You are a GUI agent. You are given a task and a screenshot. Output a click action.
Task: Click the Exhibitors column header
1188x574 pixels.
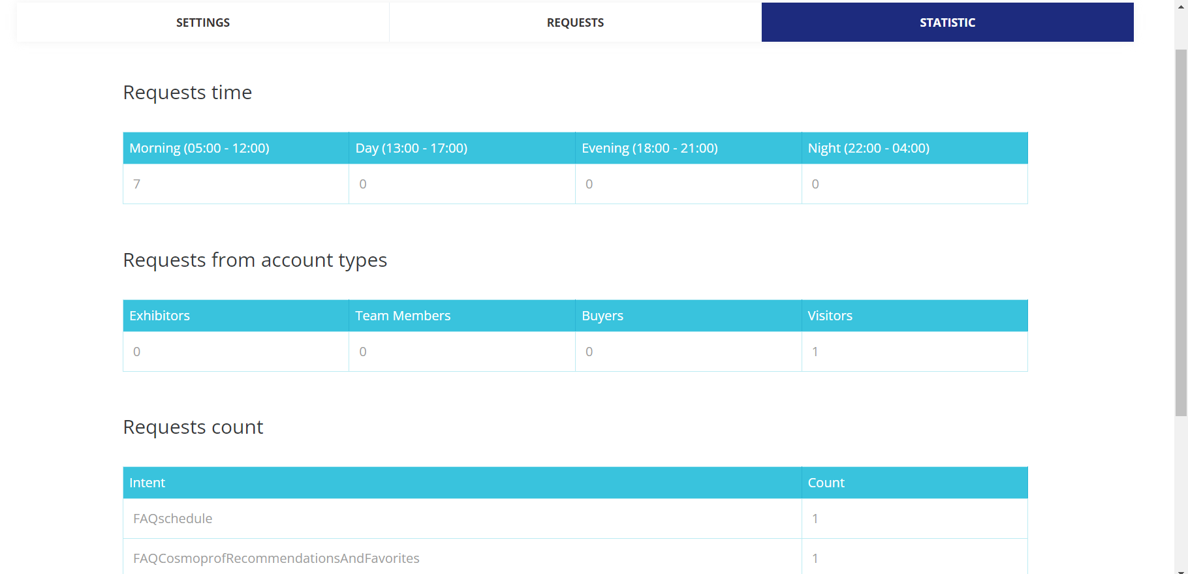click(236, 316)
